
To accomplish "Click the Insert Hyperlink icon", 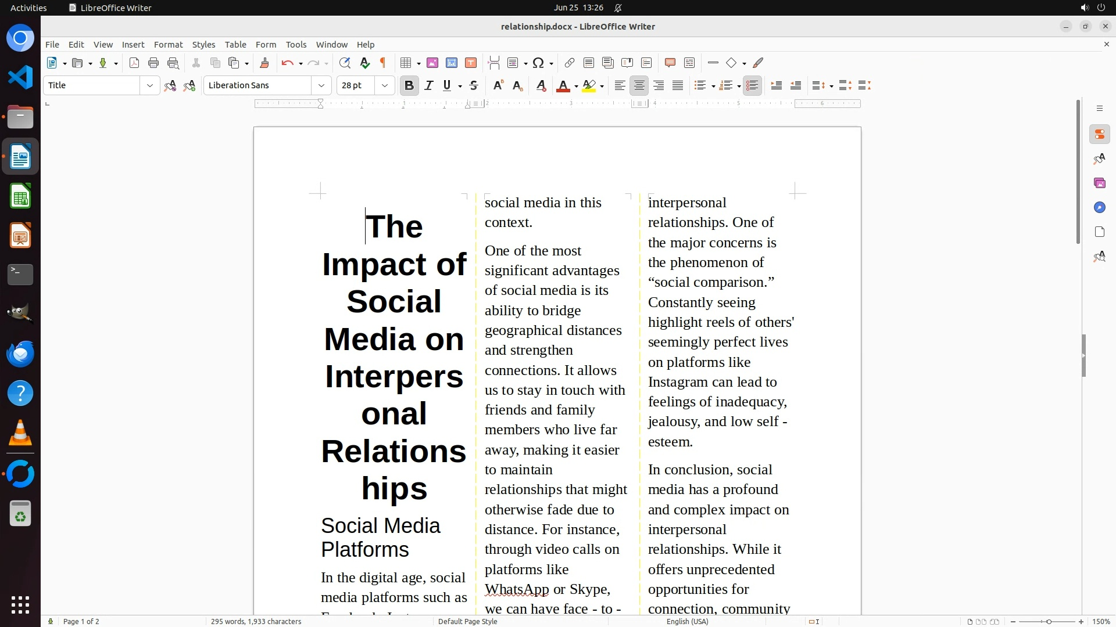I will pos(570,63).
